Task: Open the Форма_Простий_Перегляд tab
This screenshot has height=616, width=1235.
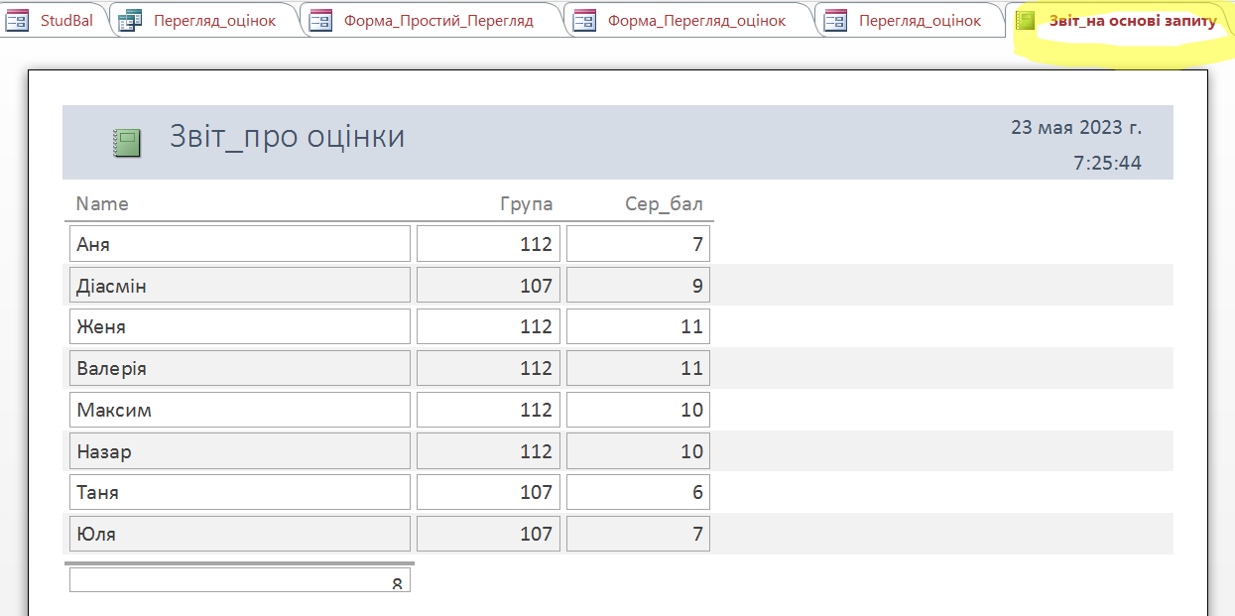Action: click(437, 21)
